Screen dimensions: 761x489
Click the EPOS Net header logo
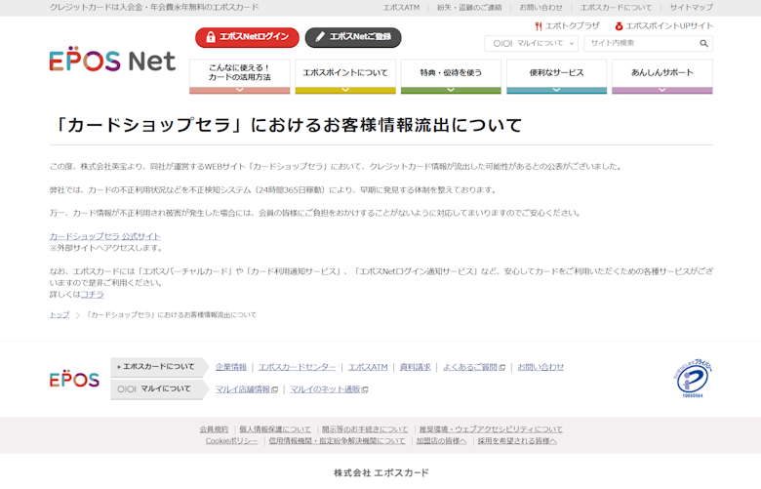112,60
